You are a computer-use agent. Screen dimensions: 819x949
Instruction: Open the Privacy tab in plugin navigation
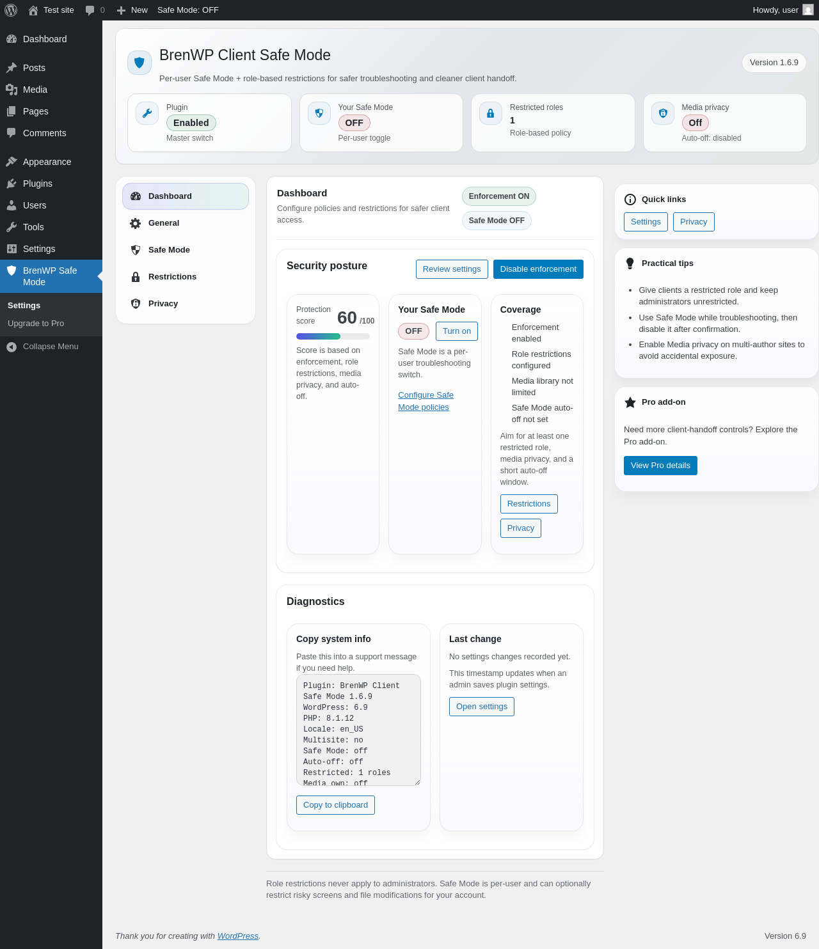186,304
